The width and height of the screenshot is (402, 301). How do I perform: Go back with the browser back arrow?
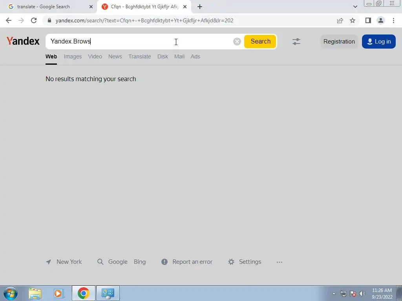coord(9,20)
